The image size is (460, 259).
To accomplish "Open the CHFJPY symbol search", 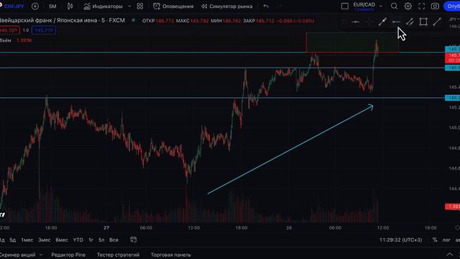I will [x=14, y=6].
